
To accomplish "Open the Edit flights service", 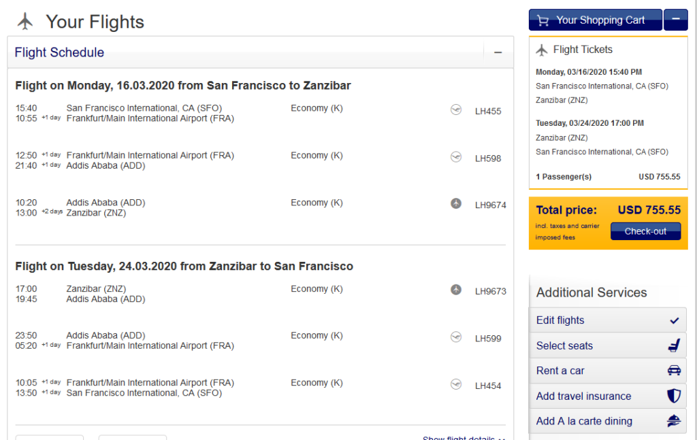I will [x=608, y=320].
